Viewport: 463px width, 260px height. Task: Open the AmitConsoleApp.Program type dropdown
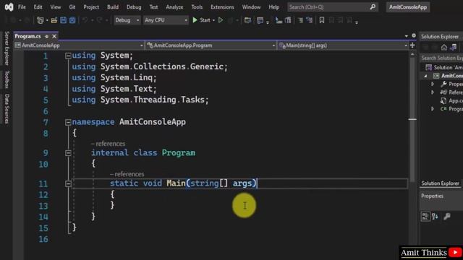pyautogui.click(x=211, y=45)
